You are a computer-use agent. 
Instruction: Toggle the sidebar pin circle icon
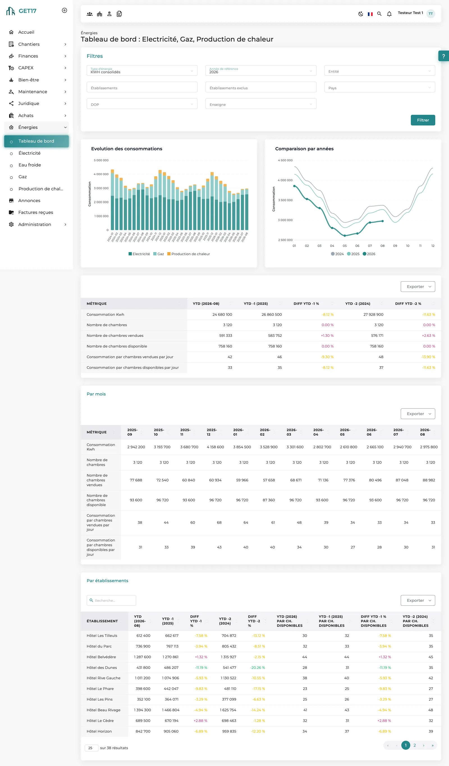pyautogui.click(x=65, y=10)
